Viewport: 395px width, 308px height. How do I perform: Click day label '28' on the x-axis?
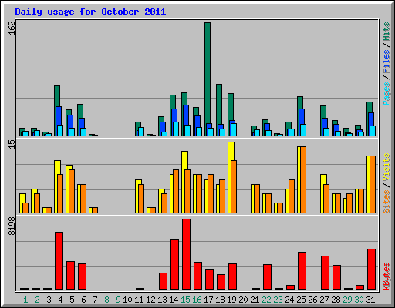tap(336, 300)
